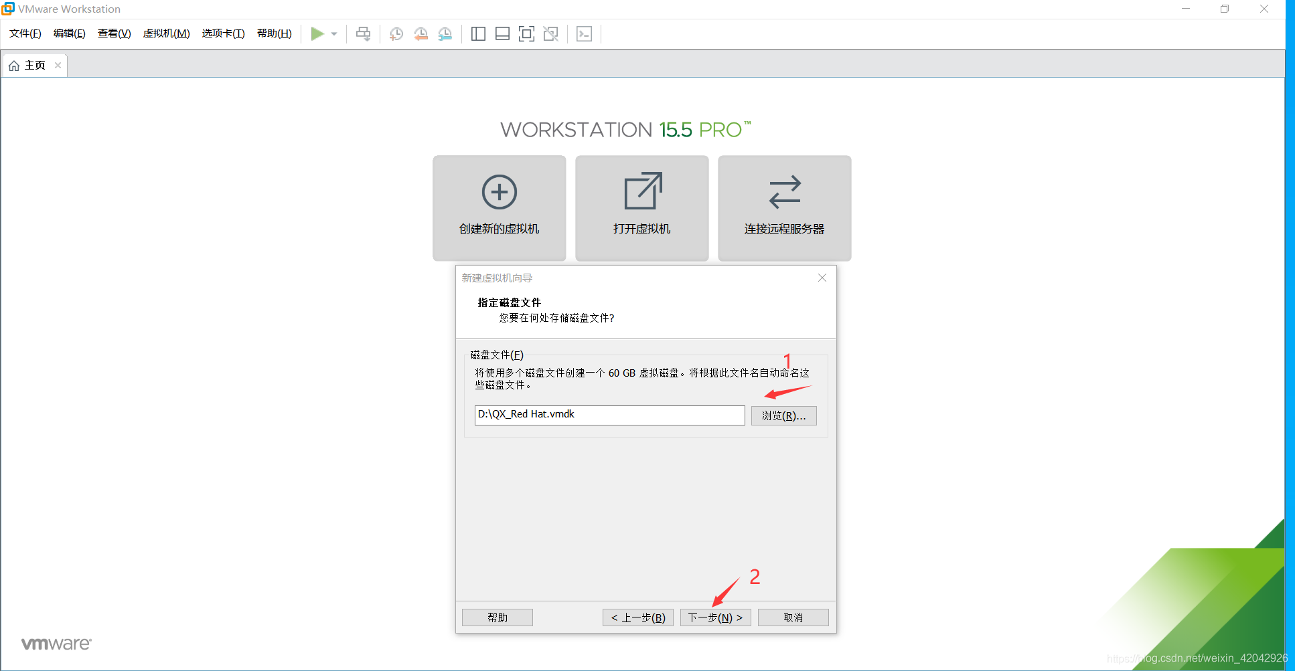Click the 取消 cancel button
Screen dimensions: 1295x671
[793, 617]
